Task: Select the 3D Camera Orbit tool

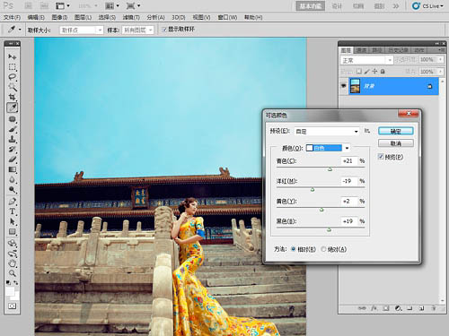Action: click(x=13, y=254)
